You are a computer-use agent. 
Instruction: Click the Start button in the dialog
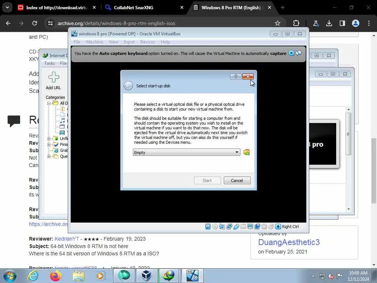pyautogui.click(x=207, y=181)
